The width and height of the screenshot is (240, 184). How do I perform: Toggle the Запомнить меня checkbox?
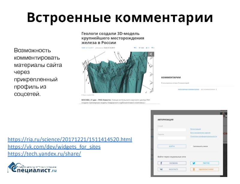pyautogui.click(x=191, y=146)
